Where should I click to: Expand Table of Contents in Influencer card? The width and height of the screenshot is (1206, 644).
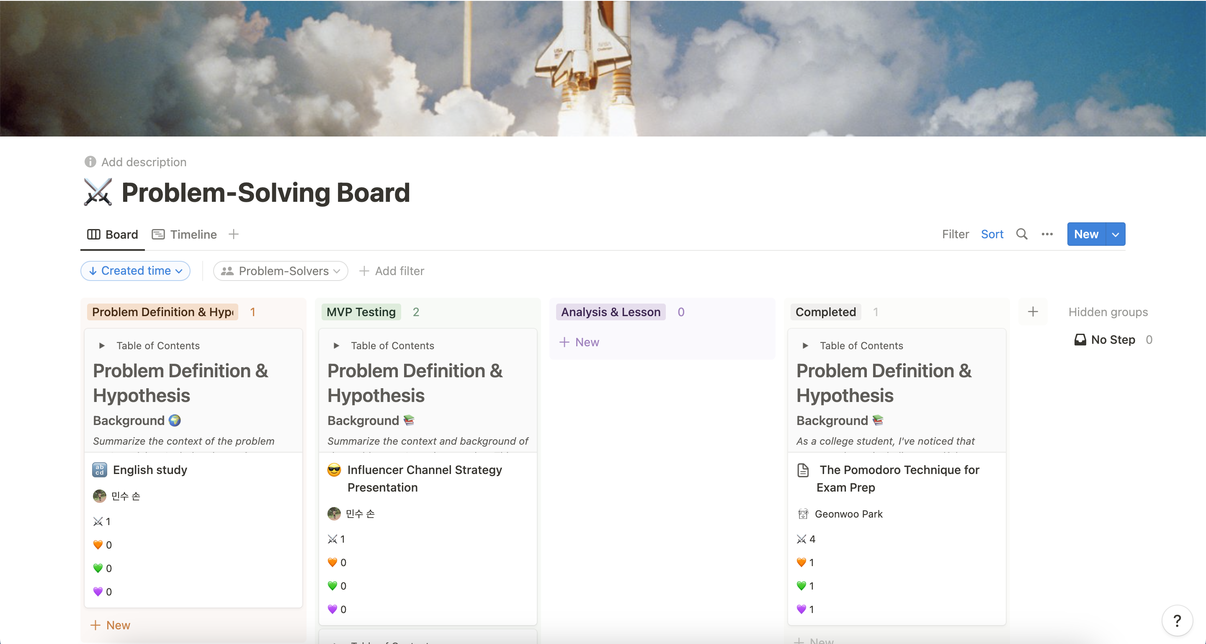point(336,346)
